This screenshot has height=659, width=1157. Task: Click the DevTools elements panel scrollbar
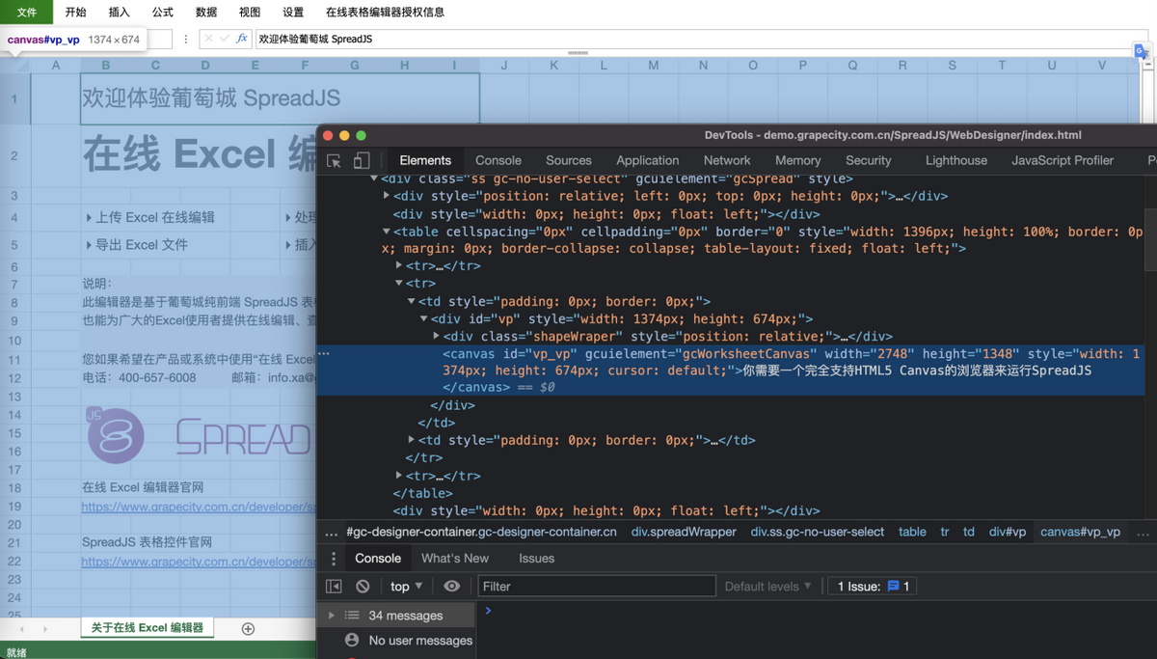click(x=1150, y=241)
